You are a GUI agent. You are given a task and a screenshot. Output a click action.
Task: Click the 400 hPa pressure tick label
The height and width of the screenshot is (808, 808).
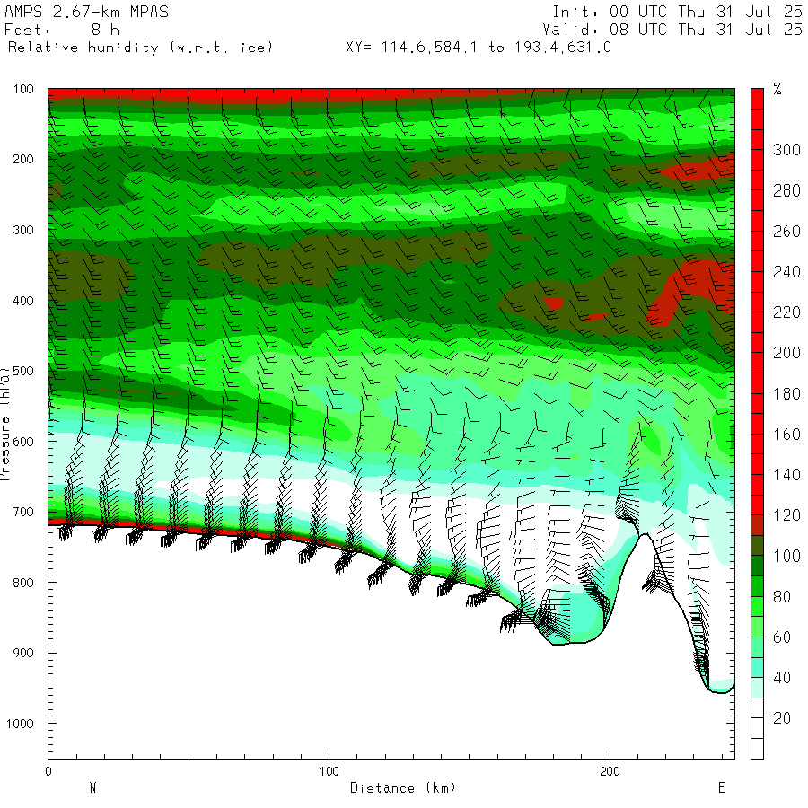pyautogui.click(x=23, y=301)
